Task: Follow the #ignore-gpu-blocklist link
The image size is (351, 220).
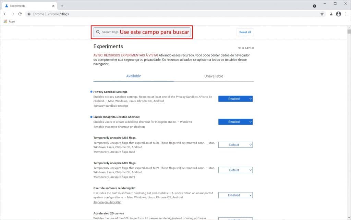Action: click(x=107, y=202)
